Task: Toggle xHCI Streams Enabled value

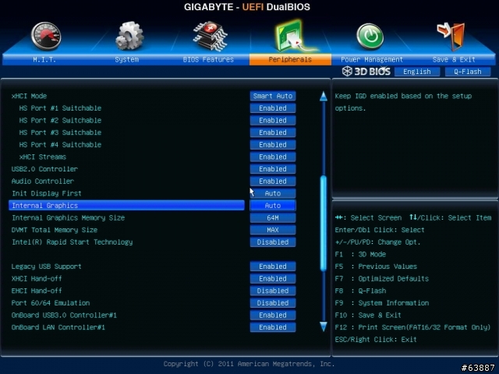Action: tap(273, 157)
